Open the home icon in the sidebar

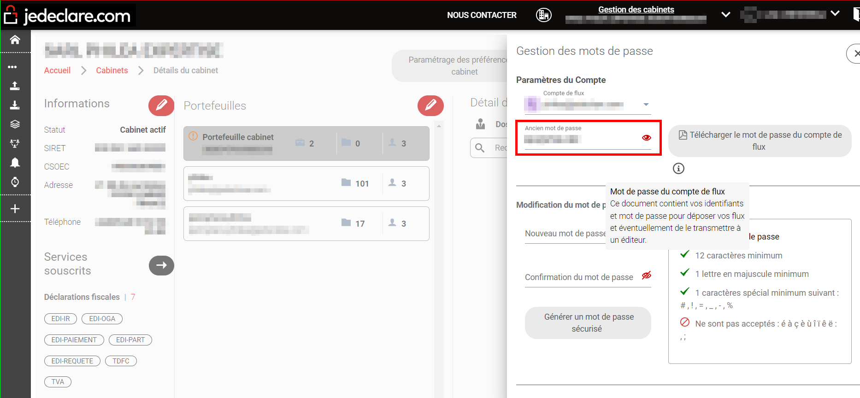15,40
